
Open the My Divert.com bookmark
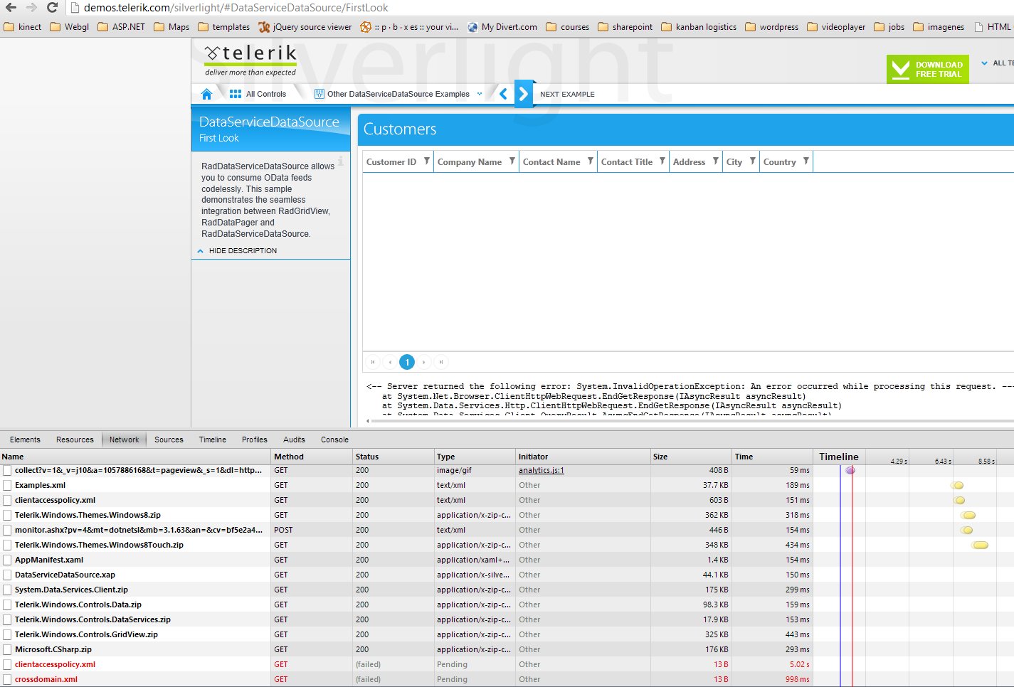502,27
